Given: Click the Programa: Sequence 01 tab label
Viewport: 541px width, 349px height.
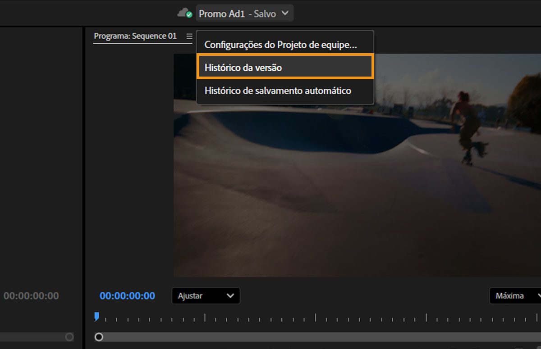Looking at the screenshot, I should click(x=135, y=36).
